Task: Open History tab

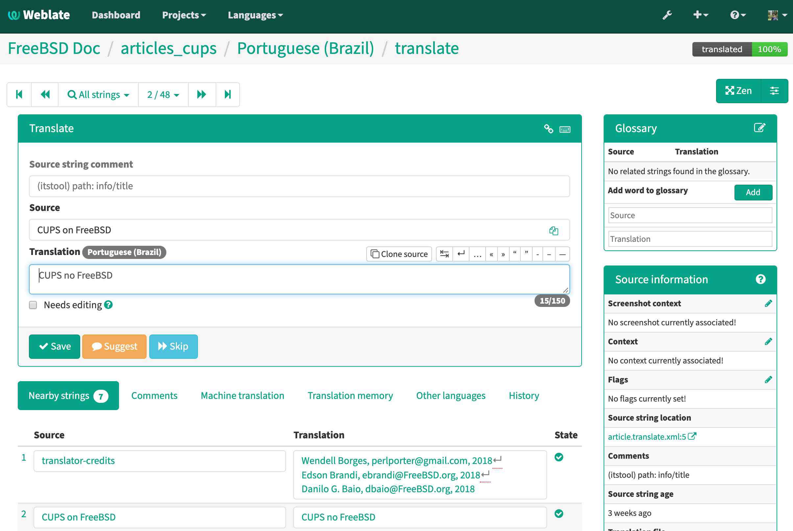Action: point(524,396)
